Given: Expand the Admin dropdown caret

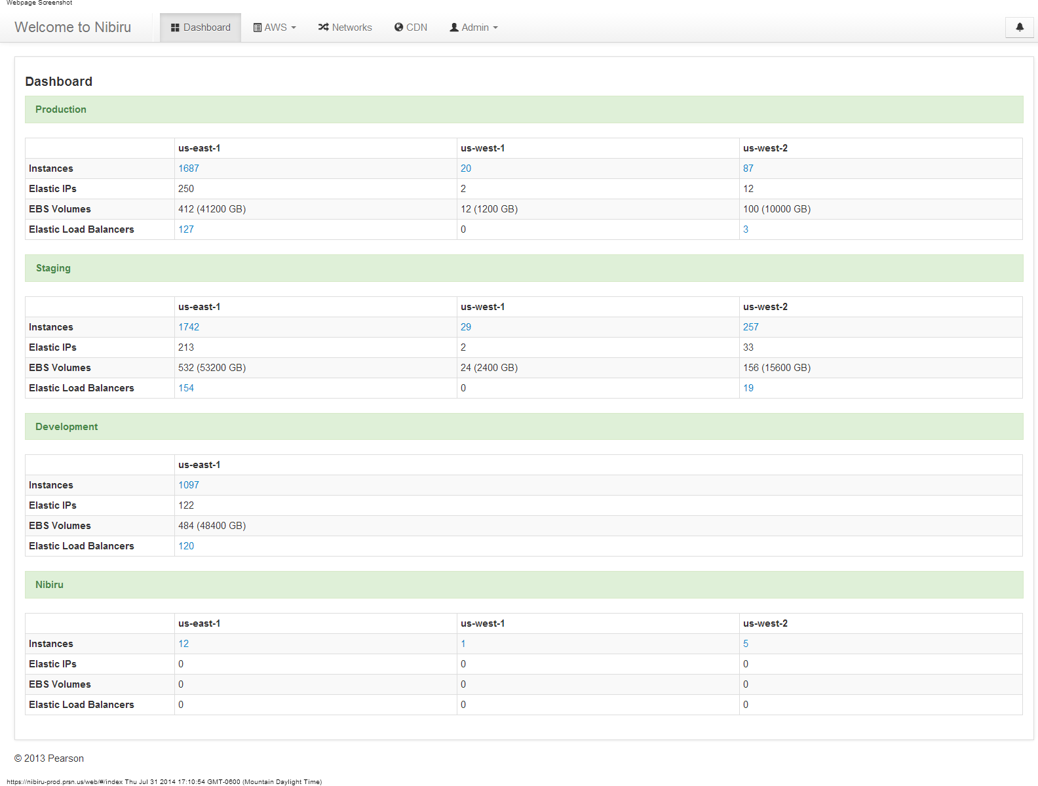Looking at the screenshot, I should pos(495,28).
